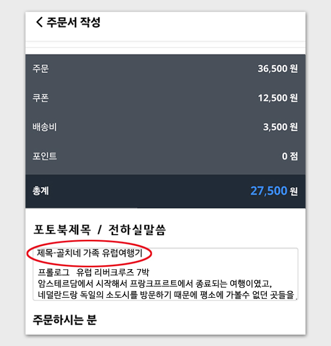Place cursor on the 제목-골치네 가족 유럽여행기 line
331x346 pixels.
click(90, 253)
